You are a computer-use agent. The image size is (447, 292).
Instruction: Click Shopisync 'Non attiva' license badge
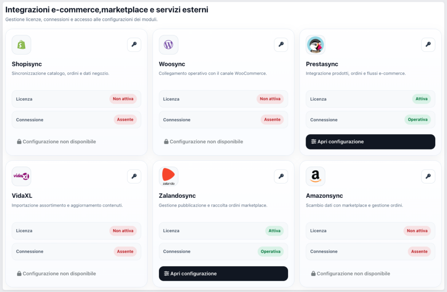123,99
